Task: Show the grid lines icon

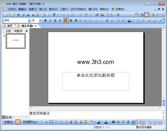Action: [118, 15]
